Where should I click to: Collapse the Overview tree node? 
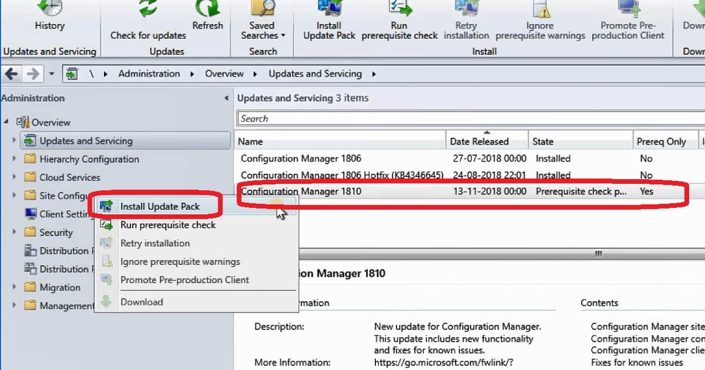(x=6, y=122)
